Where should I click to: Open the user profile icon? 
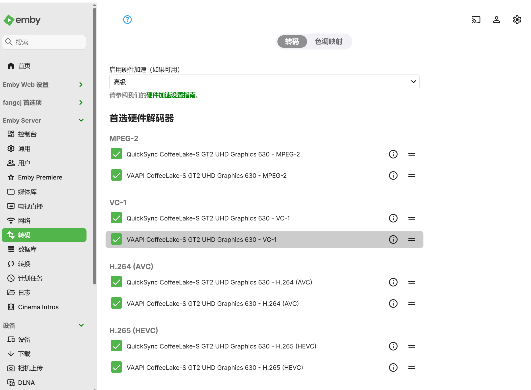[x=496, y=20]
